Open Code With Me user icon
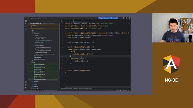This screenshot has width=193, height=108. point(124,18)
